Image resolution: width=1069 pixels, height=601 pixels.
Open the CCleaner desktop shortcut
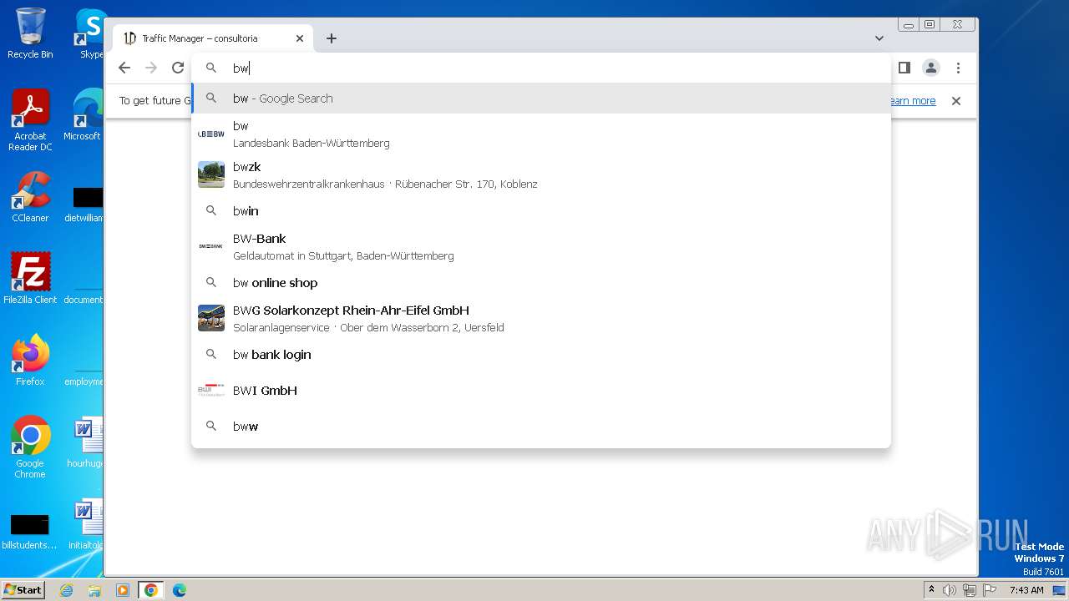coord(30,197)
